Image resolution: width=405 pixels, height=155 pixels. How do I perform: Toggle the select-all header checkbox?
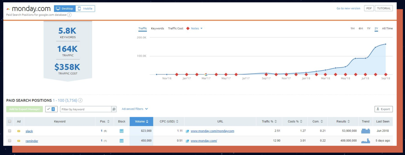pyautogui.click(x=10, y=122)
